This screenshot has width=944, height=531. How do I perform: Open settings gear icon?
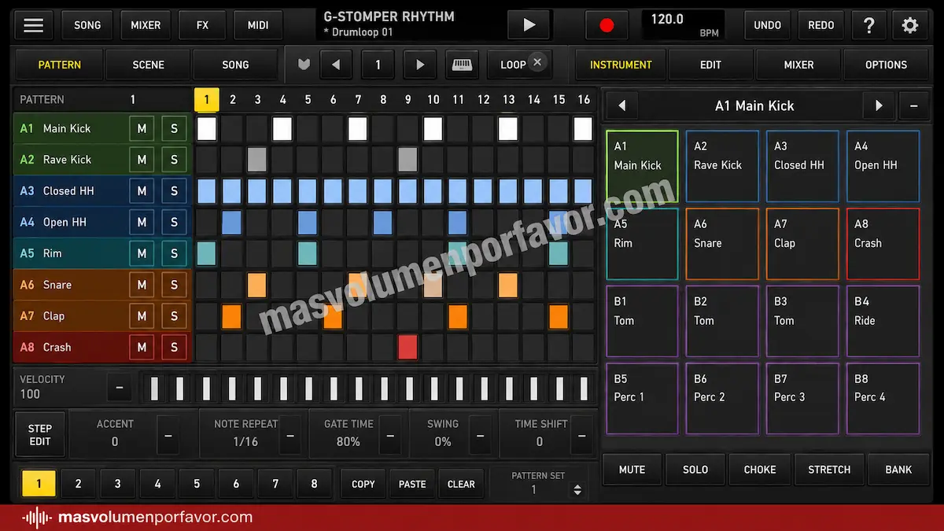[910, 25]
